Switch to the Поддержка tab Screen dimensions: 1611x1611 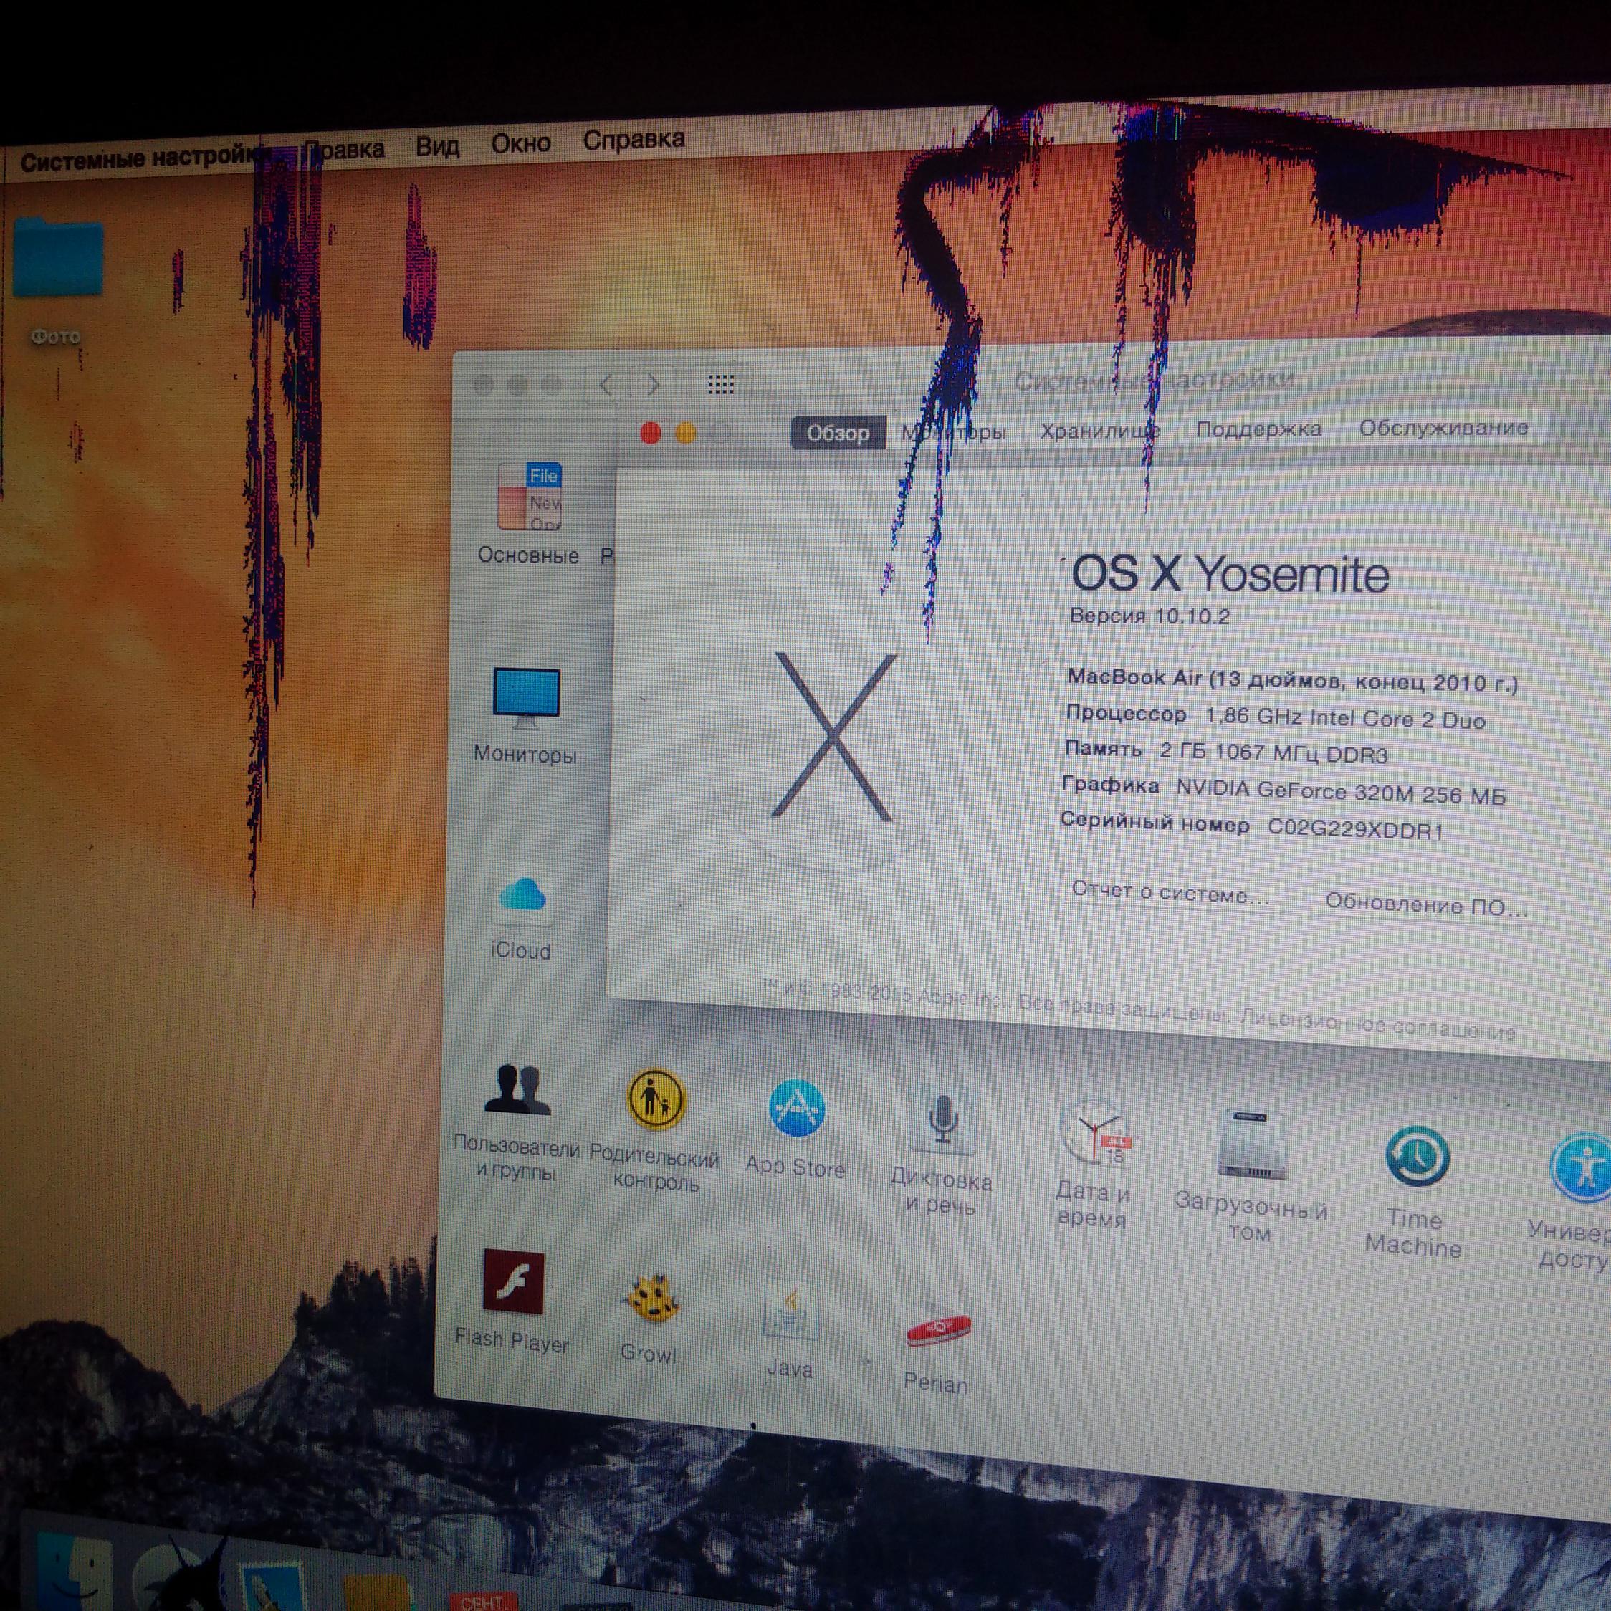tap(1258, 429)
